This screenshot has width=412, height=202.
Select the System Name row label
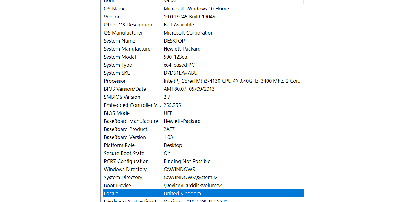[x=119, y=41]
